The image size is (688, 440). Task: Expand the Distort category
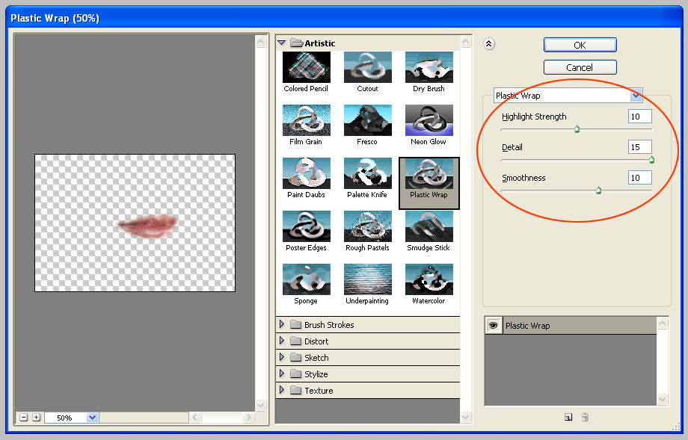282,341
